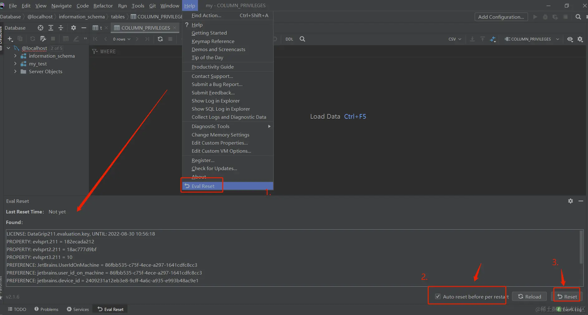Minimize the Eval Reset panel
Screen dimensions: 588x315
pos(581,201)
